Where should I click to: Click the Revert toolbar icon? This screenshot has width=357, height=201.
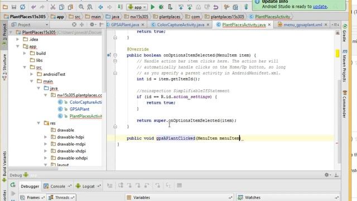[x=216, y=7]
